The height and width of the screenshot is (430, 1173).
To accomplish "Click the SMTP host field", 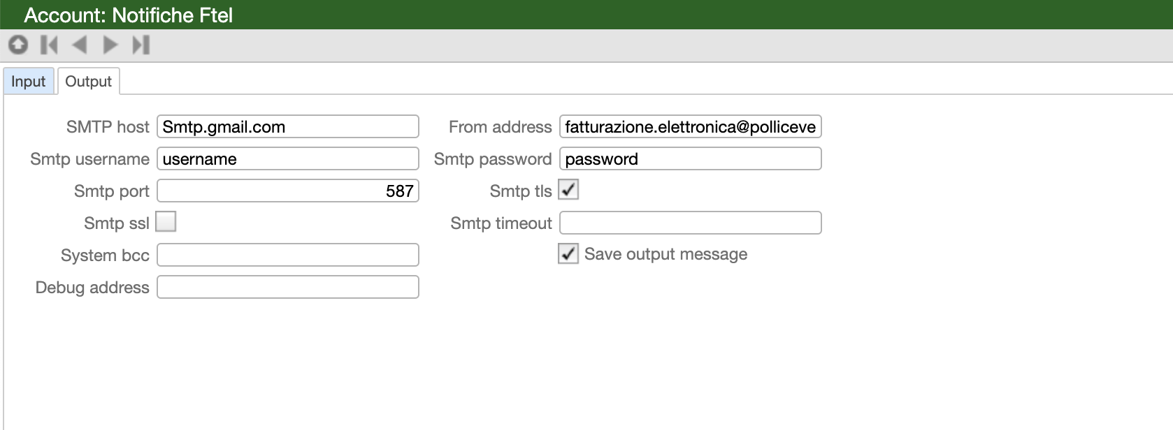I will click(288, 126).
